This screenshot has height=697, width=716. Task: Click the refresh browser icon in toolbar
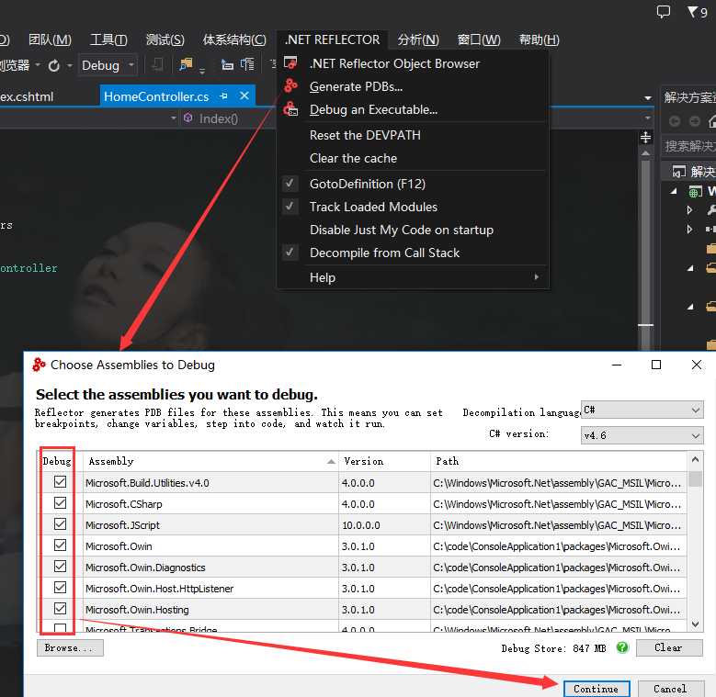[x=54, y=66]
